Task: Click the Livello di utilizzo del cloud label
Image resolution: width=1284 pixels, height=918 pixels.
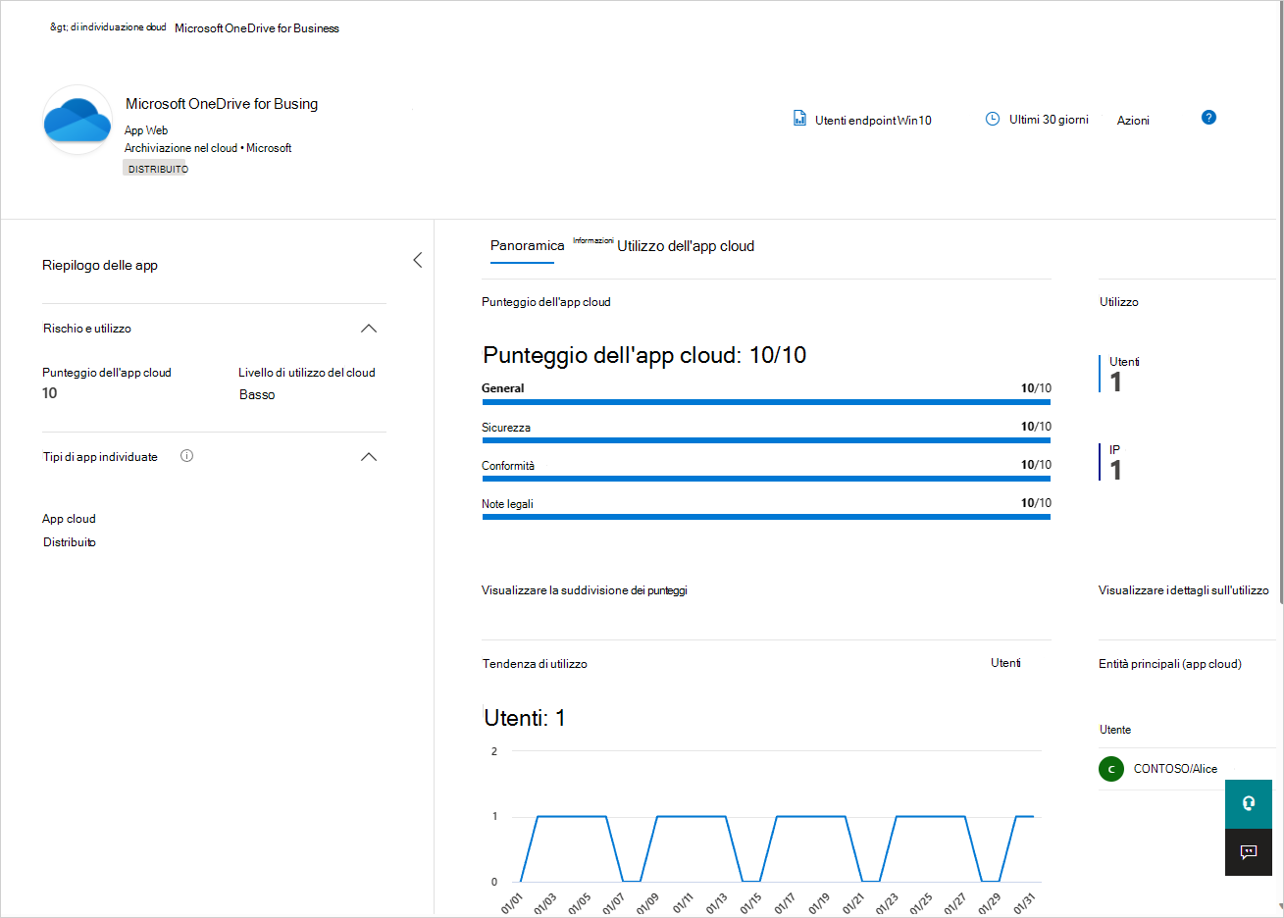Action: coord(307,373)
